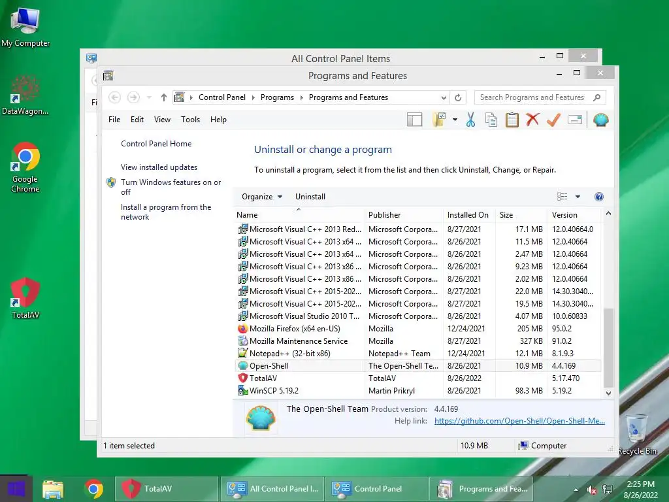Open the Organize dropdown

261,197
